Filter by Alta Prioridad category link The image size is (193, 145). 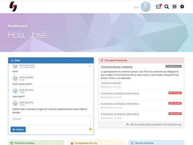point(137,124)
